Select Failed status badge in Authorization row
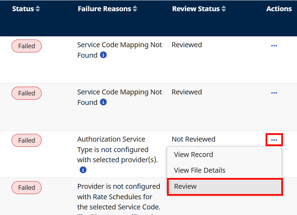The width and height of the screenshot is (297, 215). 27,141
